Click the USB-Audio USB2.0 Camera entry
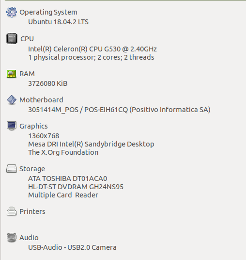 [72, 247]
